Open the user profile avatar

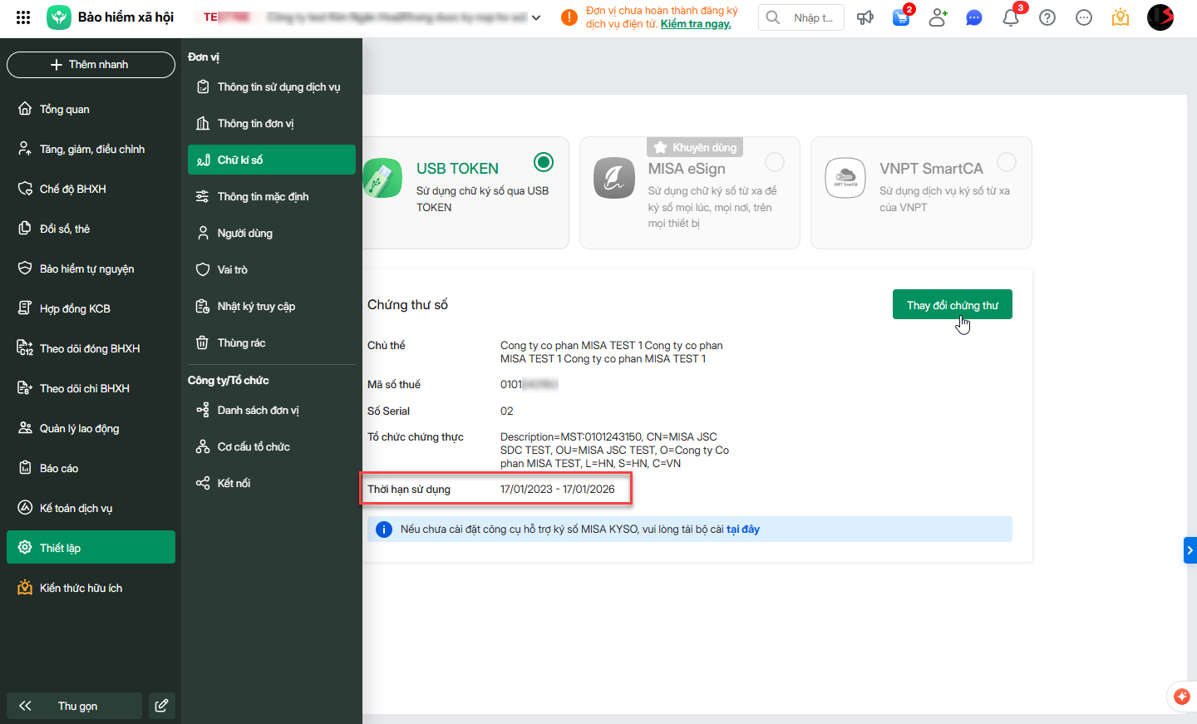[x=1160, y=17]
